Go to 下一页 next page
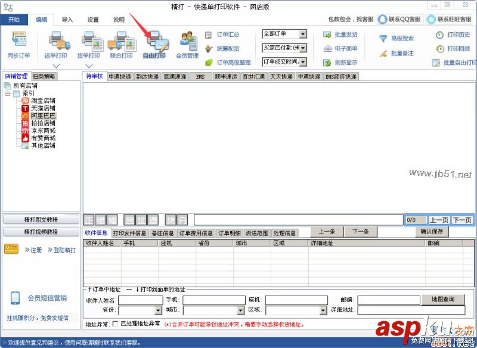 pos(461,220)
